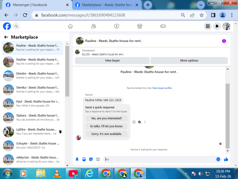
Task: Open conversation information purple icon
Action: (224, 41)
